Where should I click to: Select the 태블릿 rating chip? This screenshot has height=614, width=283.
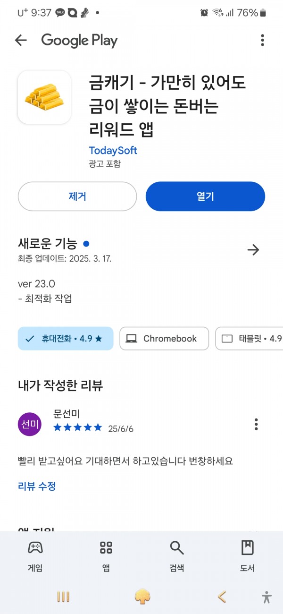[x=249, y=339]
